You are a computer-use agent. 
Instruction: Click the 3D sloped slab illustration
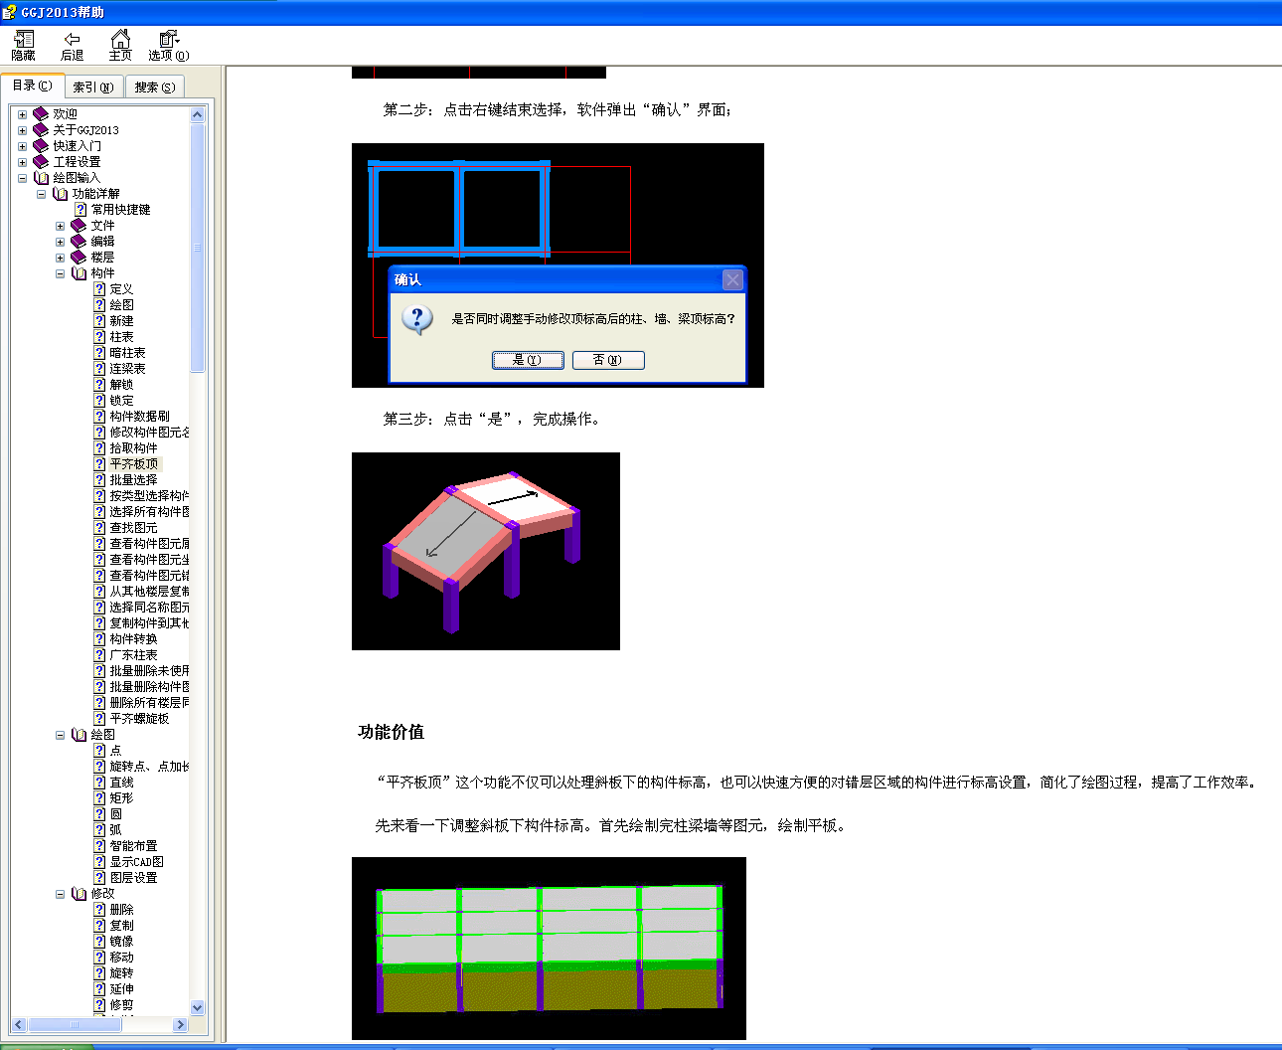pyautogui.click(x=486, y=552)
